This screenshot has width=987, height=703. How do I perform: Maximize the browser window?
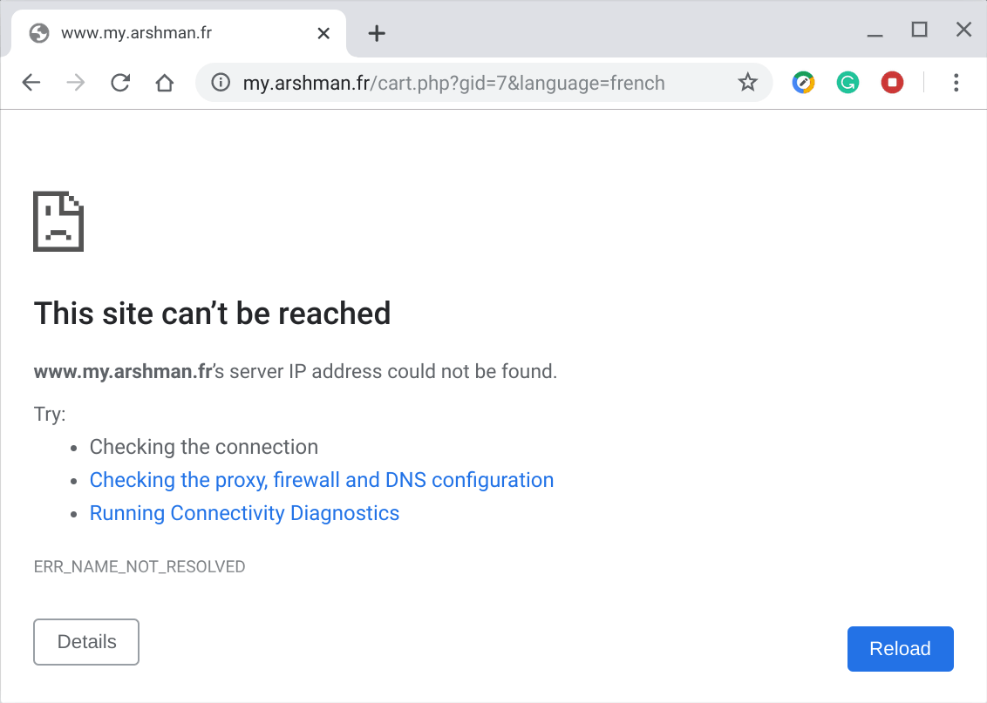coord(919,30)
